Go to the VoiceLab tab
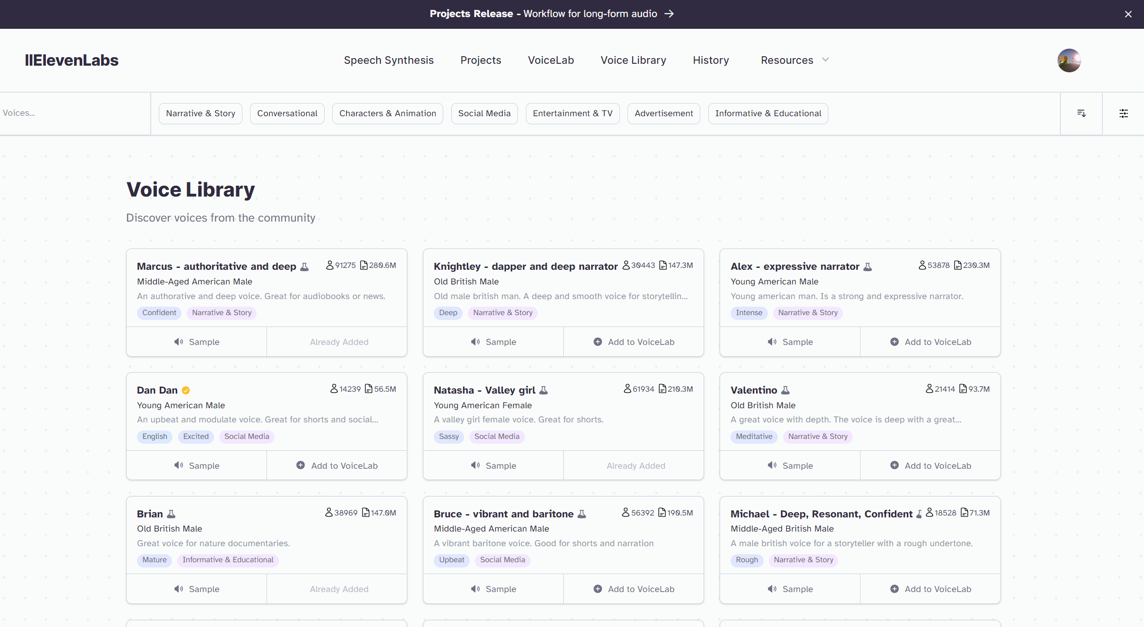This screenshot has height=627, width=1144. click(550, 60)
